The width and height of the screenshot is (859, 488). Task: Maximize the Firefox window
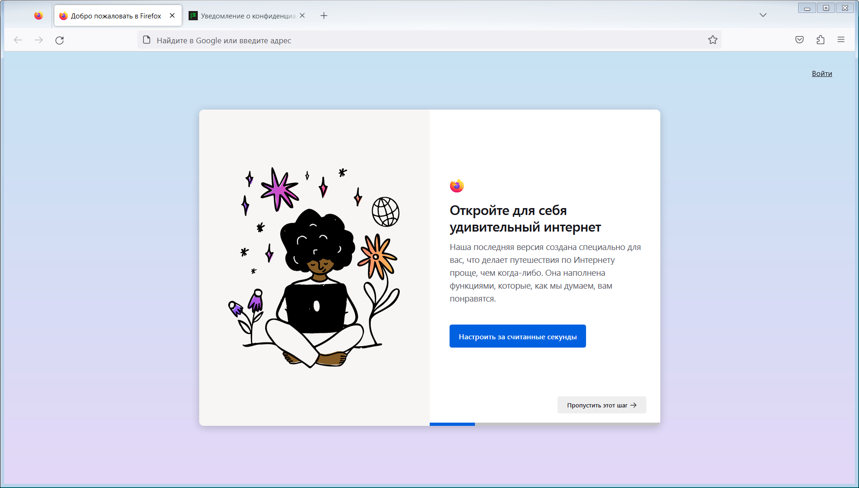[x=826, y=8]
